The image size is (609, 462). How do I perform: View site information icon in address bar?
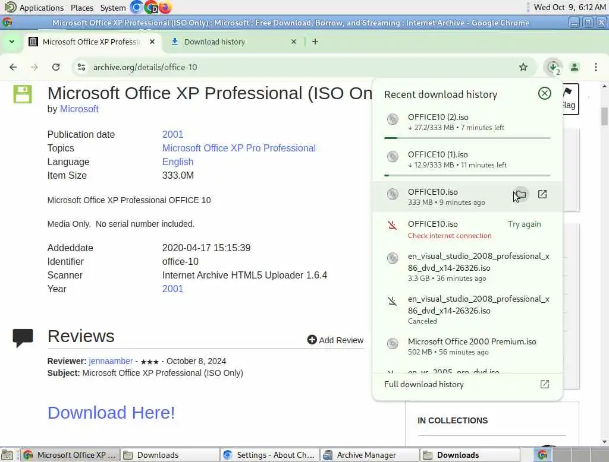coord(81,67)
